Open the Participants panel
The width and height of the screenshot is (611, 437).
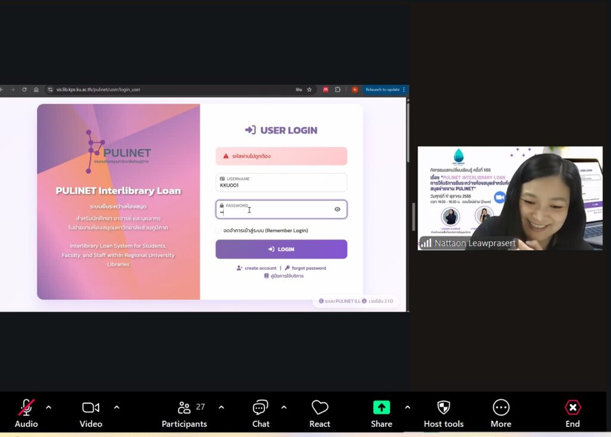(x=184, y=408)
